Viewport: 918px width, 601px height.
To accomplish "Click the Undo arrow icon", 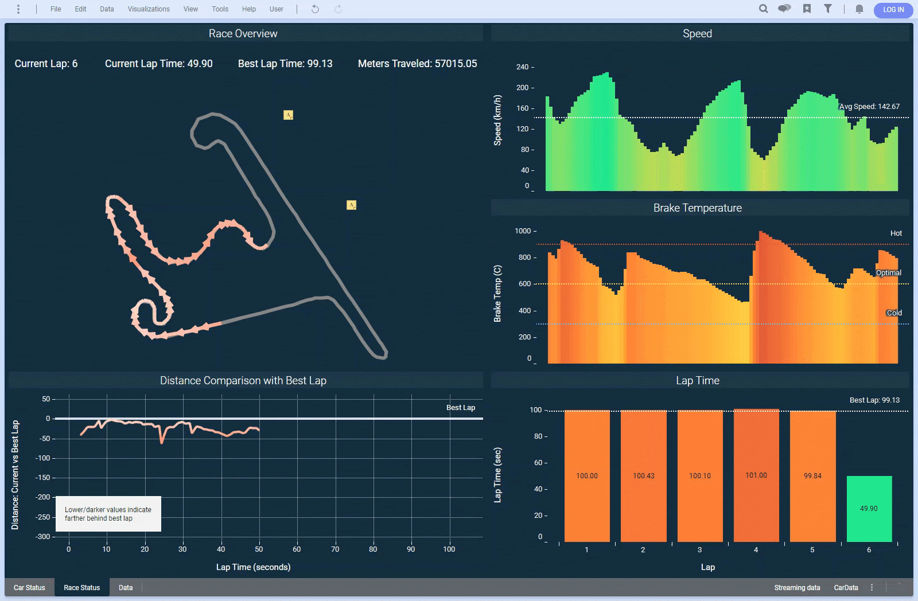I will pyautogui.click(x=315, y=9).
